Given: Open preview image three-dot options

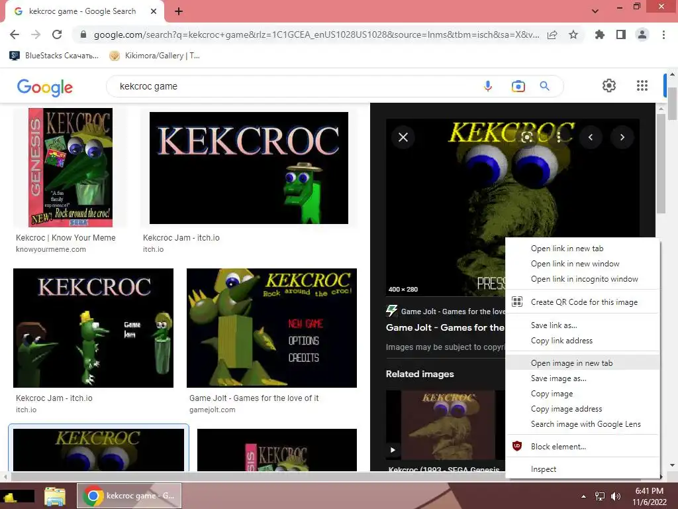Looking at the screenshot, I should [559, 137].
